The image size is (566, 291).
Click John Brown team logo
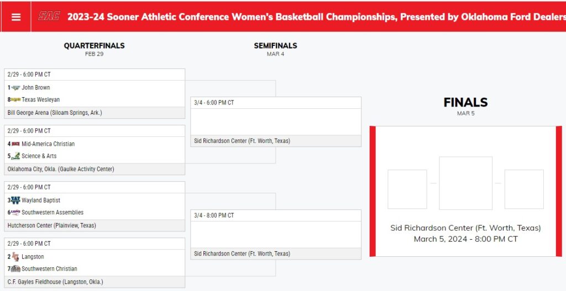point(15,88)
